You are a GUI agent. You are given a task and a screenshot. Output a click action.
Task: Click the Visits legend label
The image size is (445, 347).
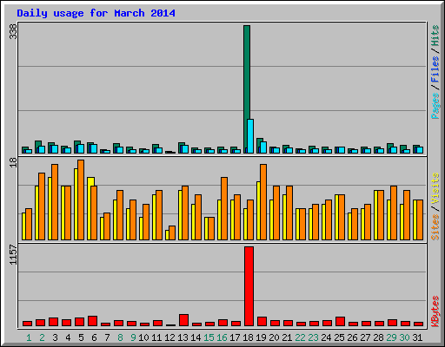[x=435, y=188]
